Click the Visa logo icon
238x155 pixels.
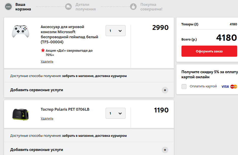point(225,86)
